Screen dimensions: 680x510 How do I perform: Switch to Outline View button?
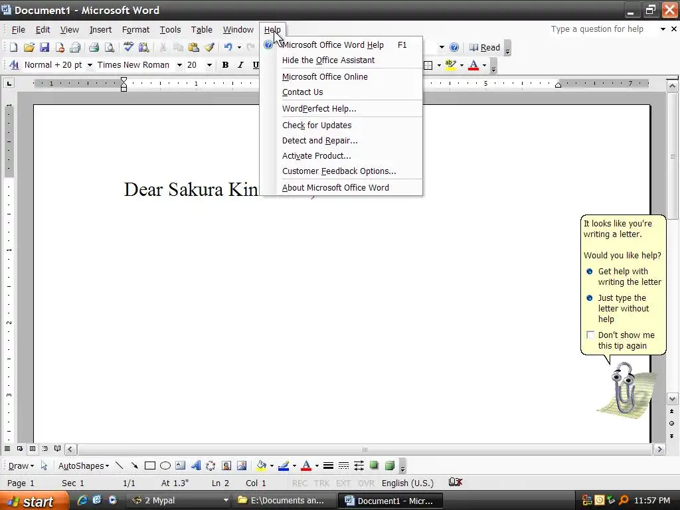pyautogui.click(x=44, y=448)
